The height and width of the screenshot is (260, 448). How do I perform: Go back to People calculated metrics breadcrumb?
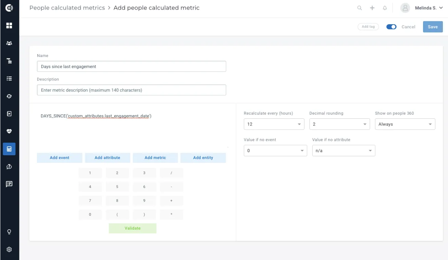click(67, 8)
